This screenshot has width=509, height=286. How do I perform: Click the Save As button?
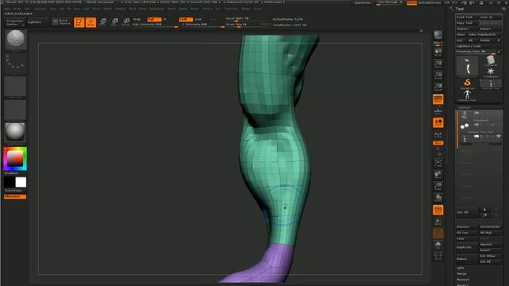click(x=491, y=17)
